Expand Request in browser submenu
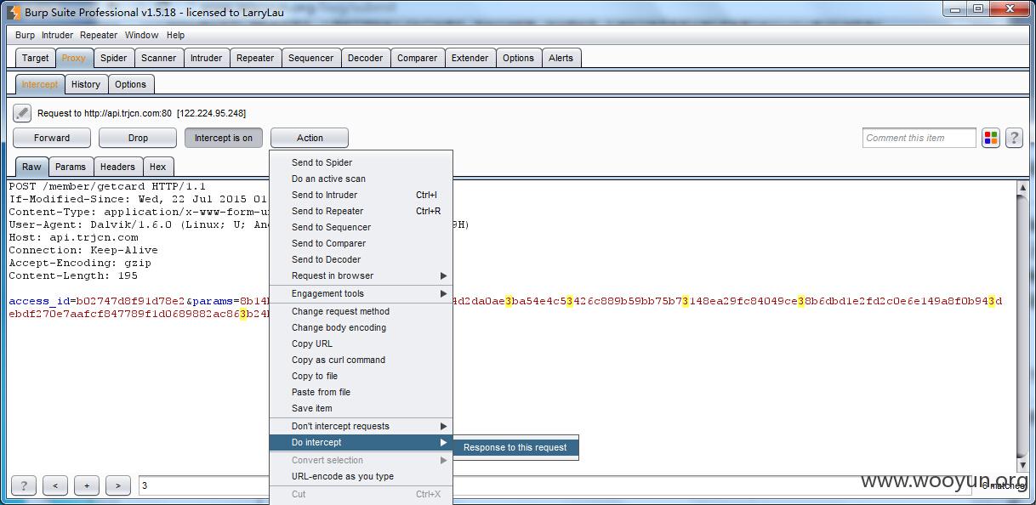This screenshot has height=505, width=1036. 361,275
